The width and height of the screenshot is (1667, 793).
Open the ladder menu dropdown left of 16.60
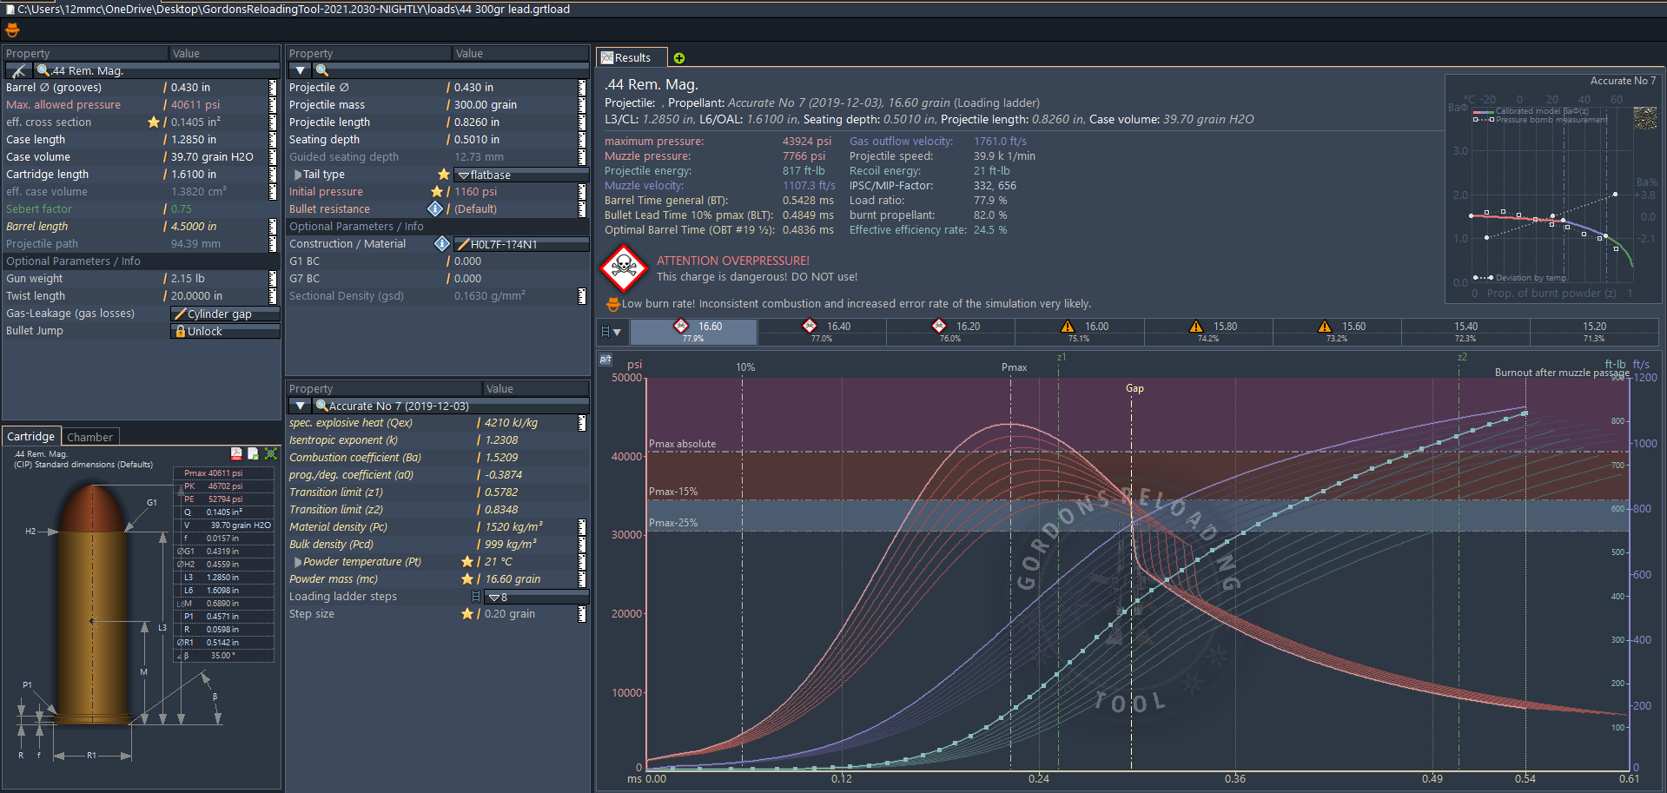[x=612, y=332]
